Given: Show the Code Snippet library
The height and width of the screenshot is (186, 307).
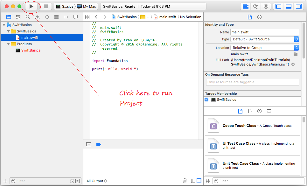Looking at the screenshot, I should [250, 111].
